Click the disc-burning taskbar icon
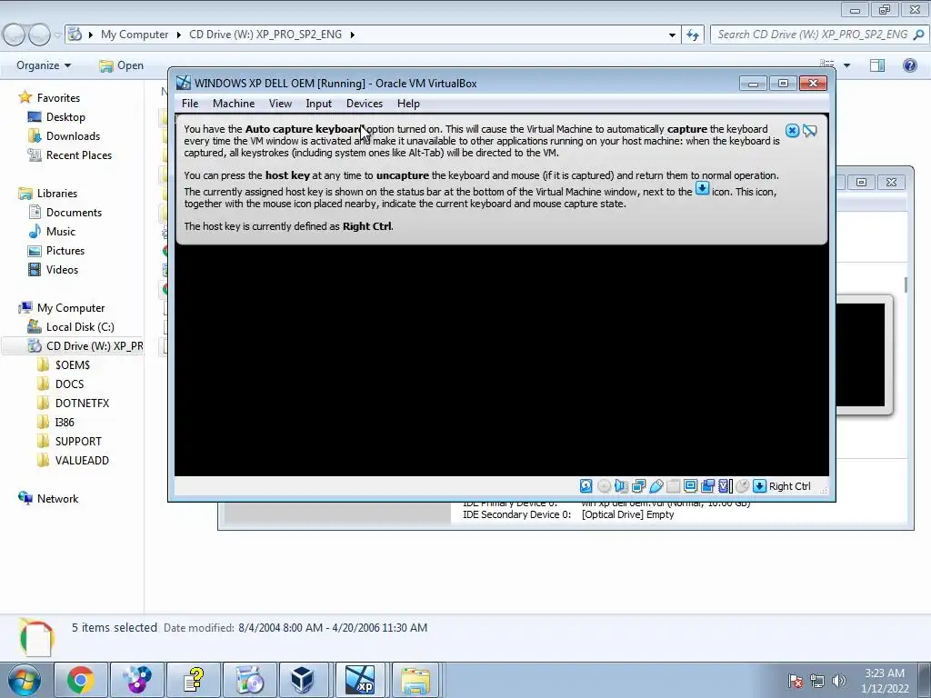The image size is (931, 698). [x=249, y=680]
